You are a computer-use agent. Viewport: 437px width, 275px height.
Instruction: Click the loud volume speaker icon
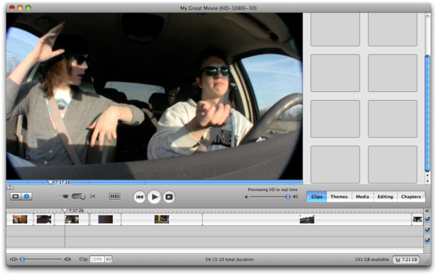tap(296, 197)
